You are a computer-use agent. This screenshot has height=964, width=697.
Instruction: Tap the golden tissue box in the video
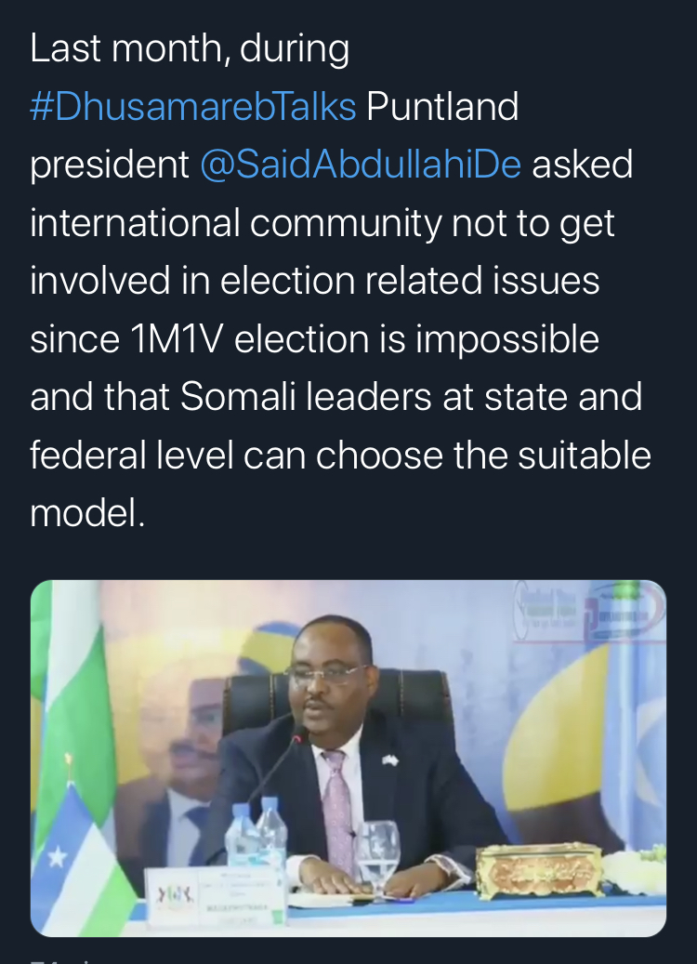pos(539,870)
